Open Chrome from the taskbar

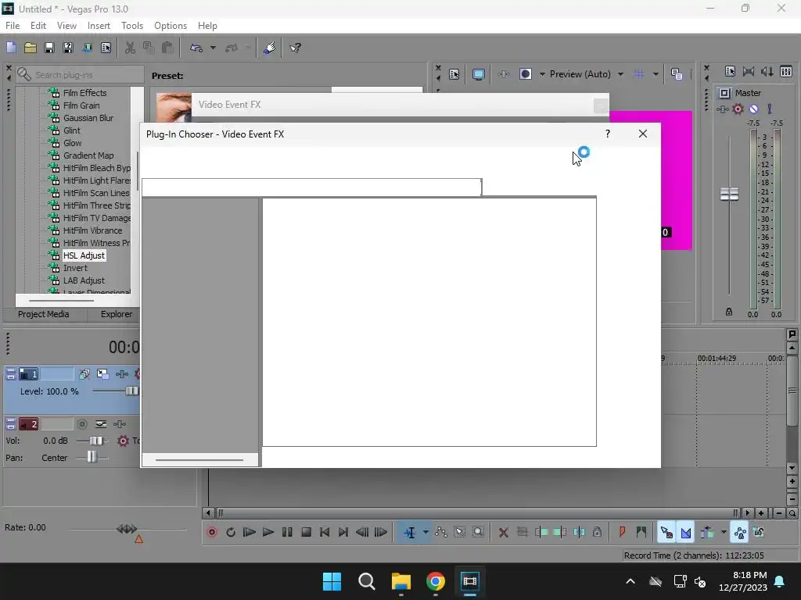coord(436,581)
